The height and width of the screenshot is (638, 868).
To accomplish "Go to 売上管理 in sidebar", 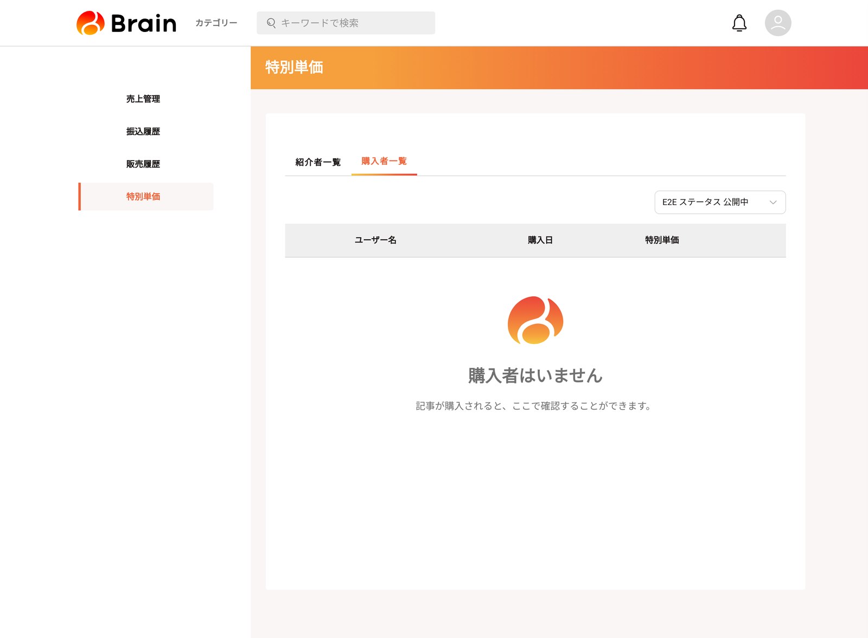I will click(x=143, y=99).
